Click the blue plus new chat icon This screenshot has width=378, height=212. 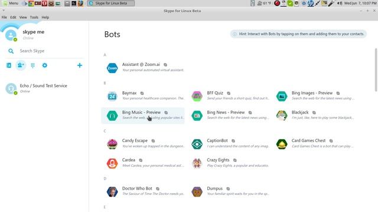(80, 65)
